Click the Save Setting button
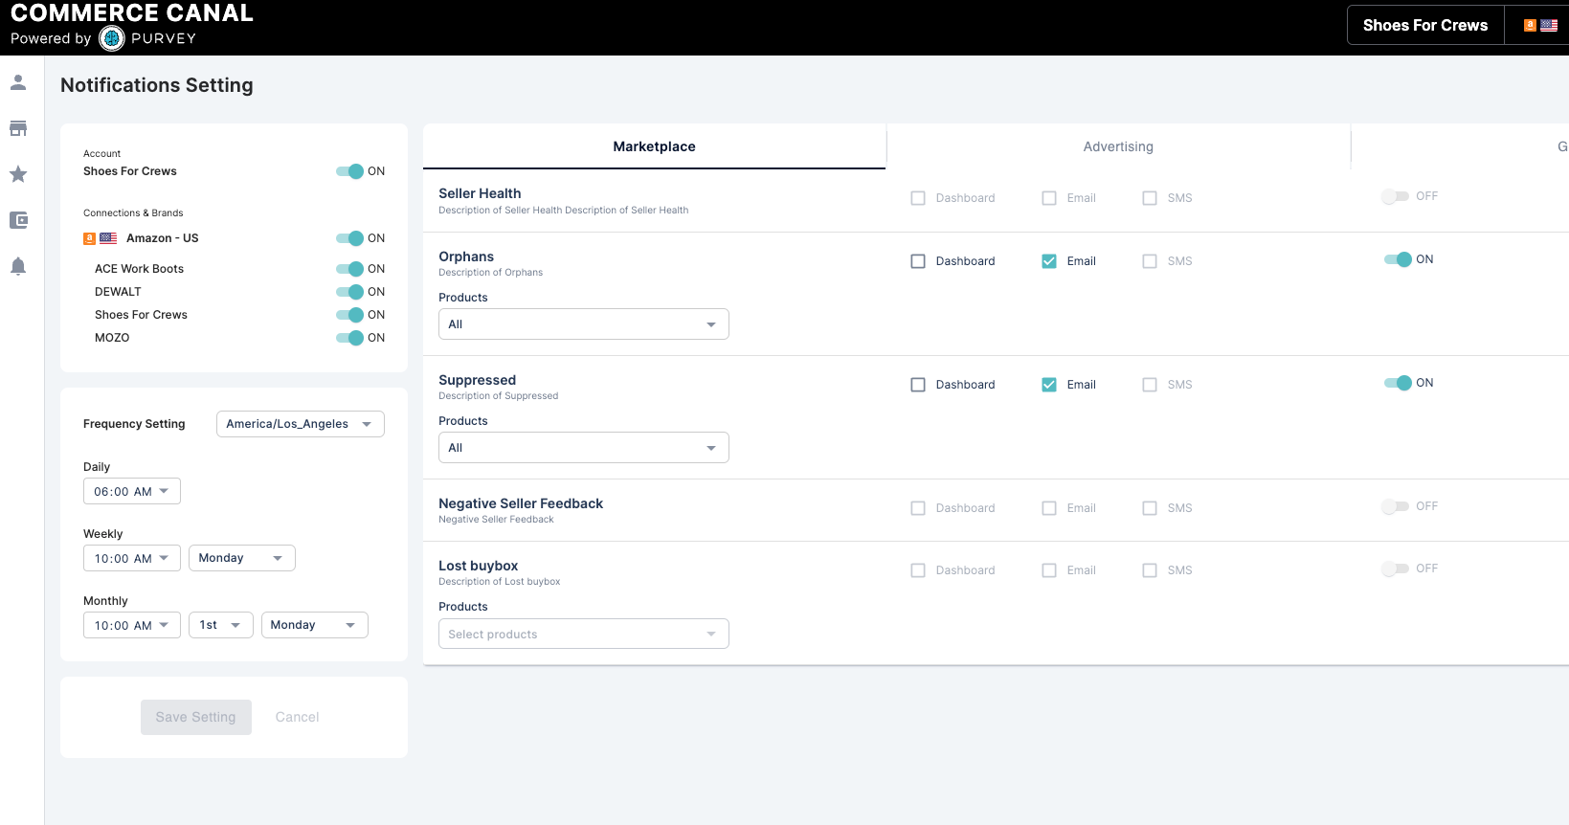The height and width of the screenshot is (825, 1569). (195, 717)
